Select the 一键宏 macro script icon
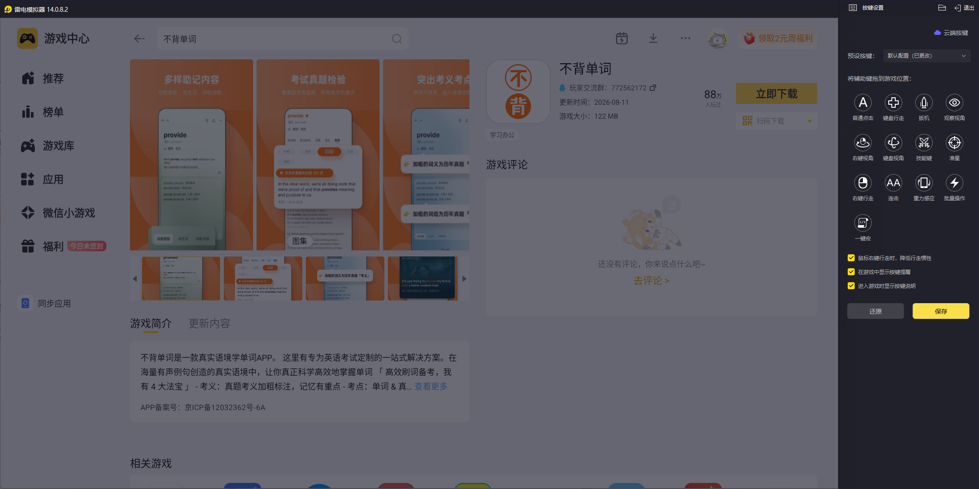Image resolution: width=979 pixels, height=489 pixels. 863,223
